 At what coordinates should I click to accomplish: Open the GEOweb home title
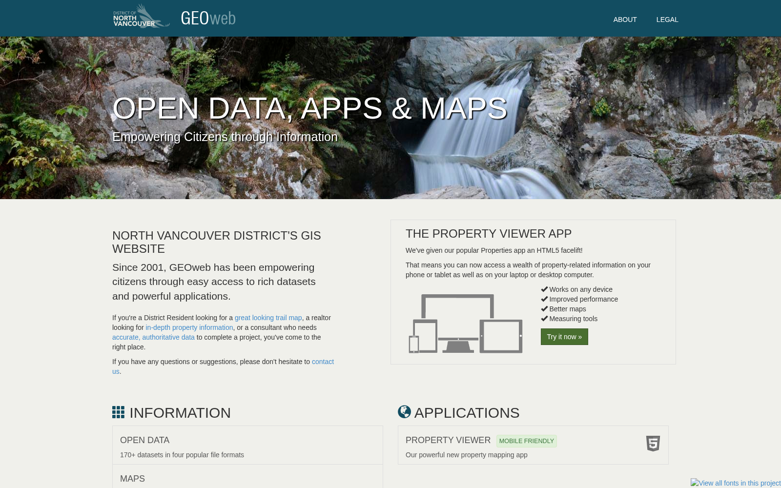click(x=208, y=19)
